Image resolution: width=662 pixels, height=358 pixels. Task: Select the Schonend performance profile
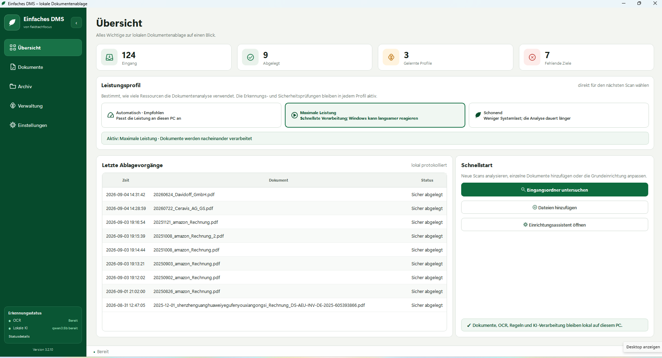[x=559, y=115]
